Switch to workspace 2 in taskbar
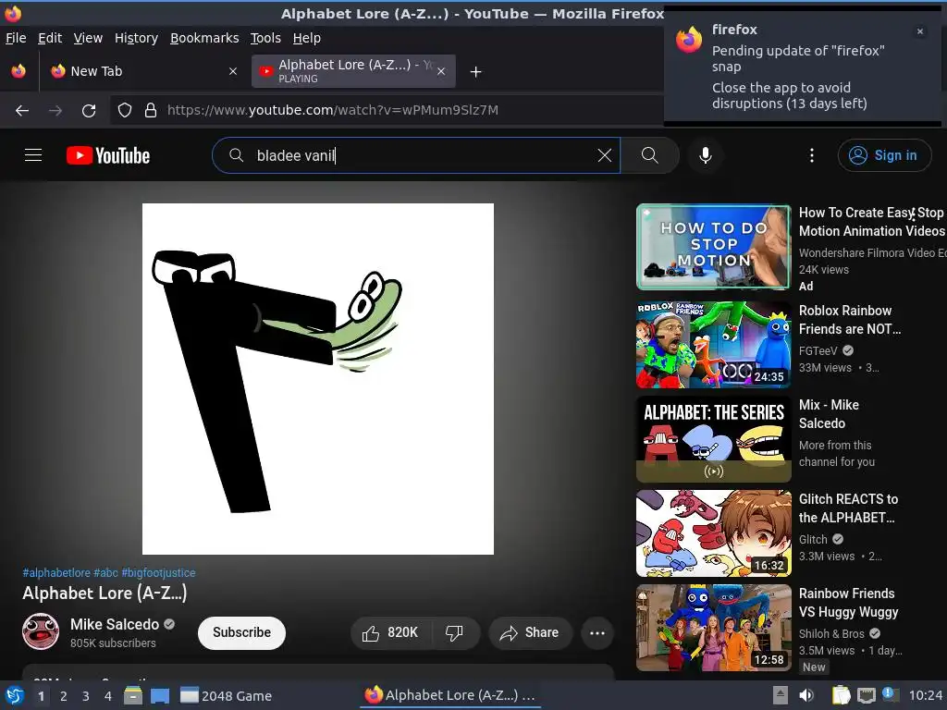 pos(64,696)
